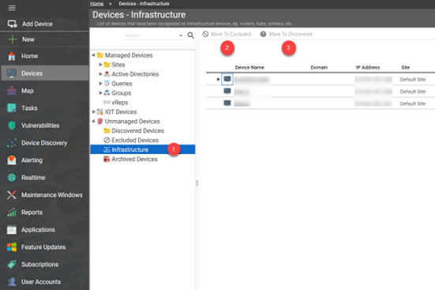This screenshot has width=435, height=290.
Task: Click the search magnifier icon
Action: coord(190,36)
